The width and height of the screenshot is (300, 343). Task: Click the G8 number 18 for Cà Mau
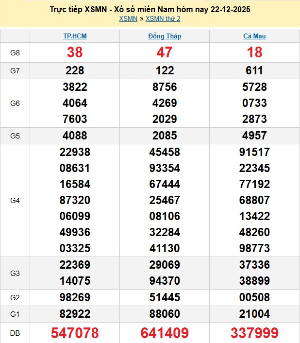point(254,52)
